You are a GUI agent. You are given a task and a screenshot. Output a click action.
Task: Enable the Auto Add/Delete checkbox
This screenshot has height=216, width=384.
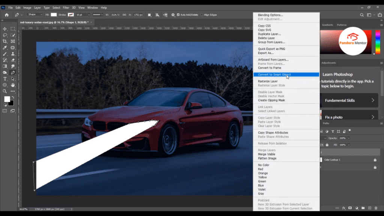pyautogui.click(x=178, y=15)
